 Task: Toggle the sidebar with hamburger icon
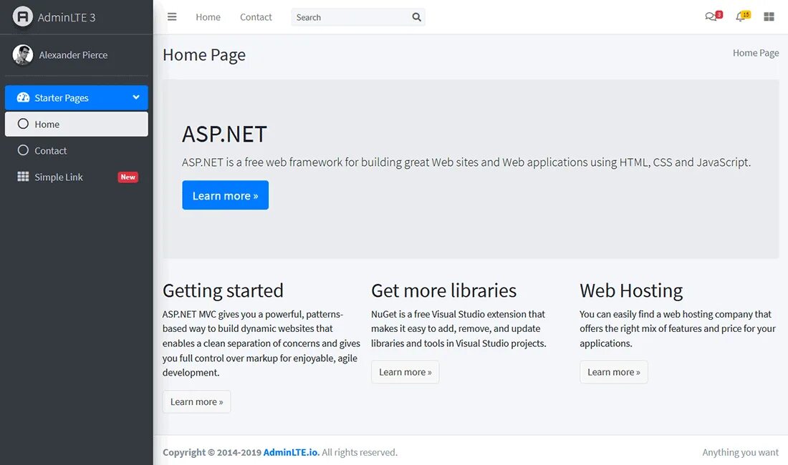tap(172, 17)
